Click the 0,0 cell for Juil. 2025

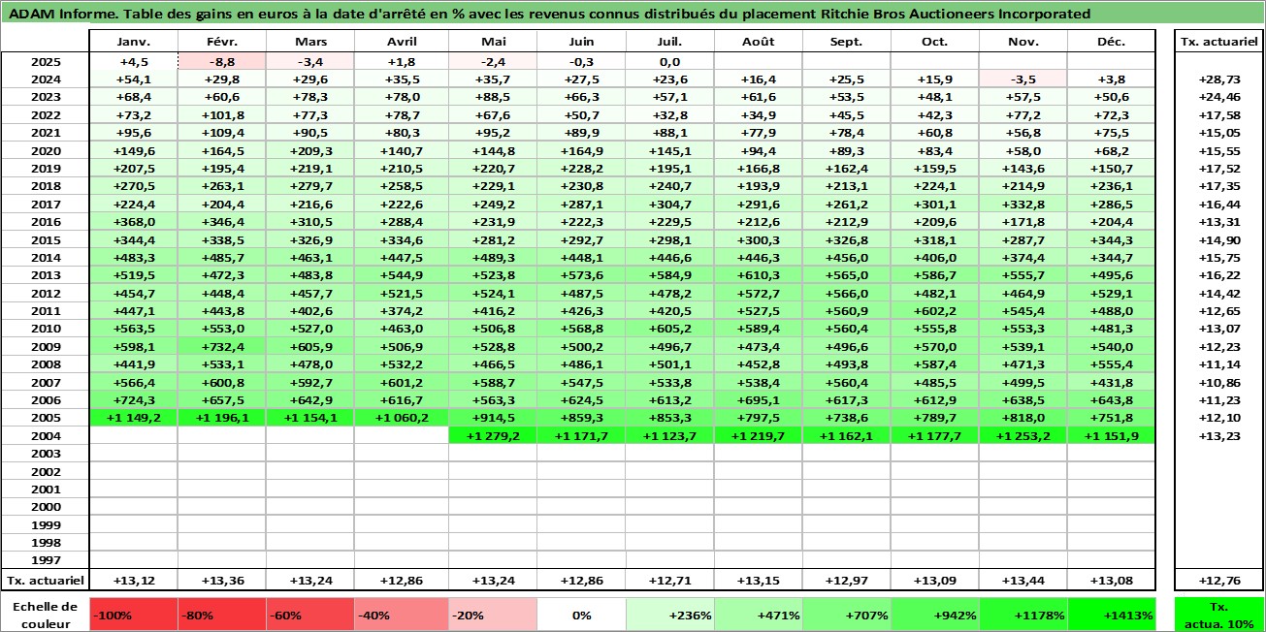click(670, 61)
